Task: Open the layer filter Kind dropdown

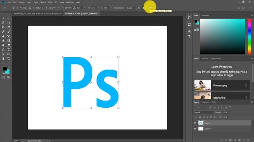Action: click(201, 108)
